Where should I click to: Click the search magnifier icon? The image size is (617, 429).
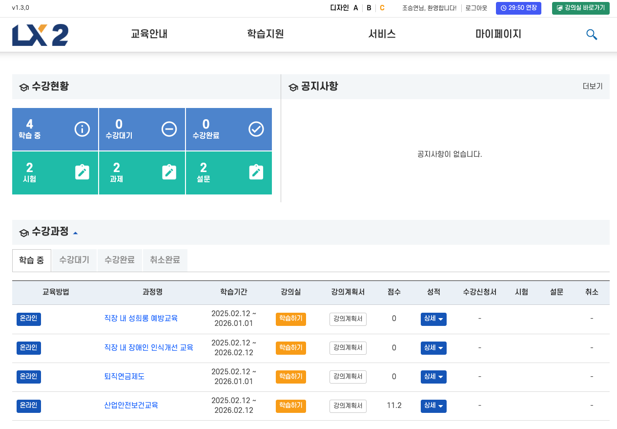point(592,35)
